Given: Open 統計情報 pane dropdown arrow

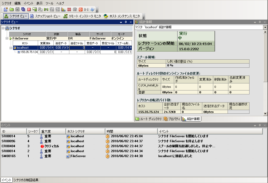Looking at the screenshot, I should click(x=255, y=22).
